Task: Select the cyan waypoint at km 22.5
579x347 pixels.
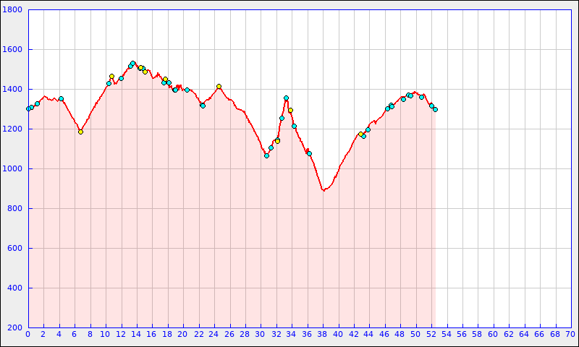Action: (x=203, y=106)
